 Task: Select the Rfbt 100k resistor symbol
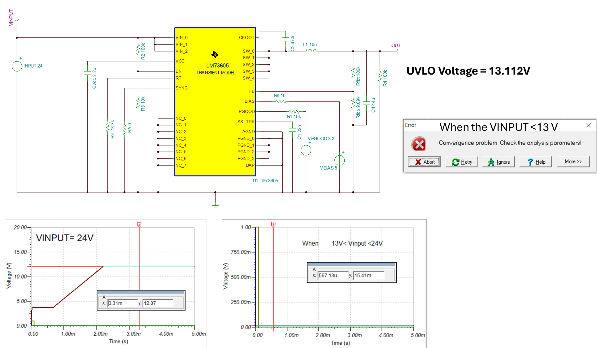(x=353, y=74)
